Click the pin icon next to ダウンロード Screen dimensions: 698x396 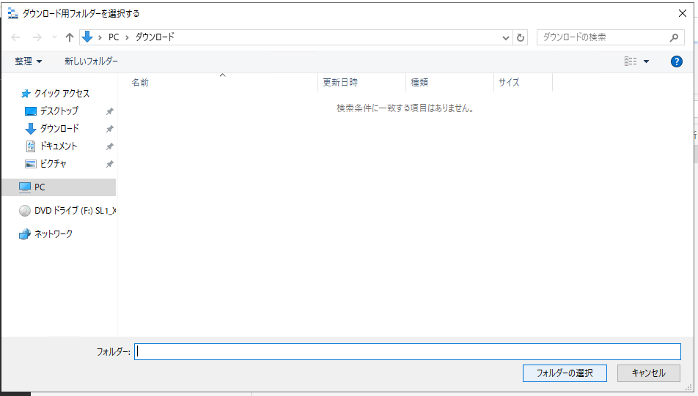tap(109, 129)
